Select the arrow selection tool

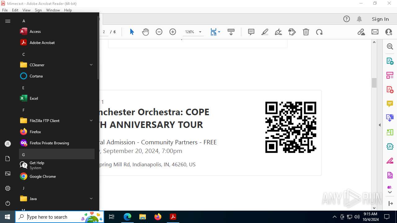(x=132, y=32)
